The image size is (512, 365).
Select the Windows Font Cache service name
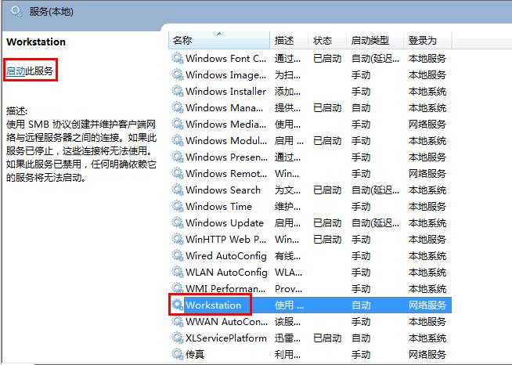(x=226, y=59)
